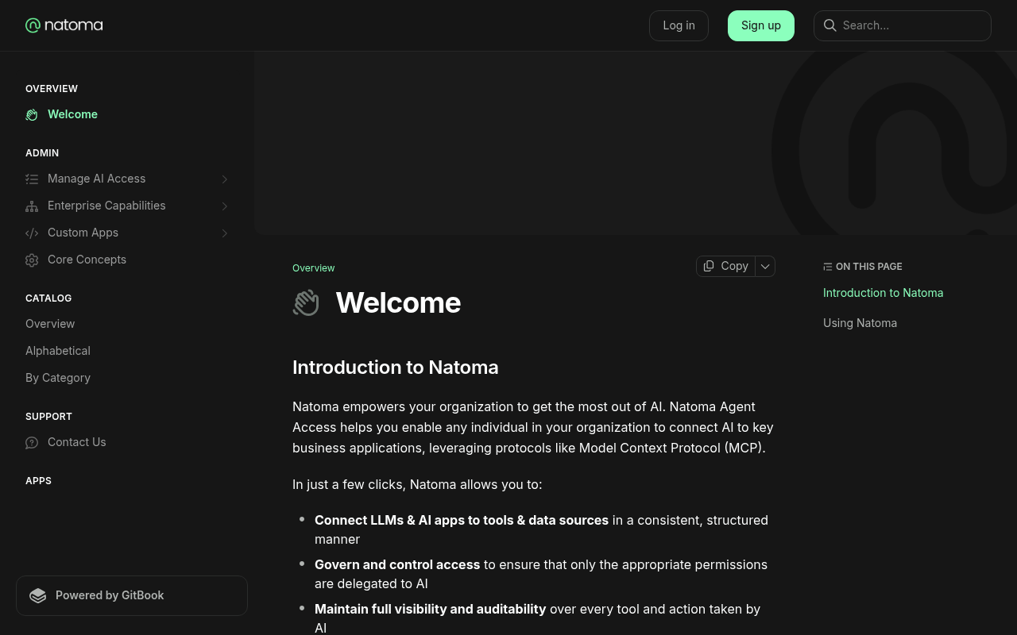Viewport: 1017px width, 635px height.
Task: Click the Sign up button
Action: (x=761, y=25)
